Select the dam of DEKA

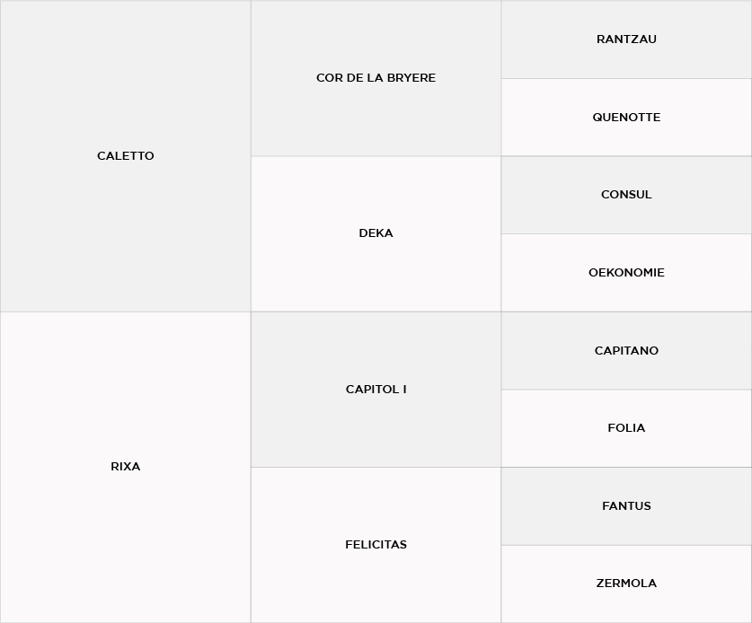(626, 273)
